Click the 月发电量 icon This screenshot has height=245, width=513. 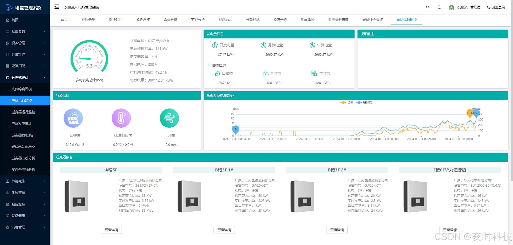(263, 45)
